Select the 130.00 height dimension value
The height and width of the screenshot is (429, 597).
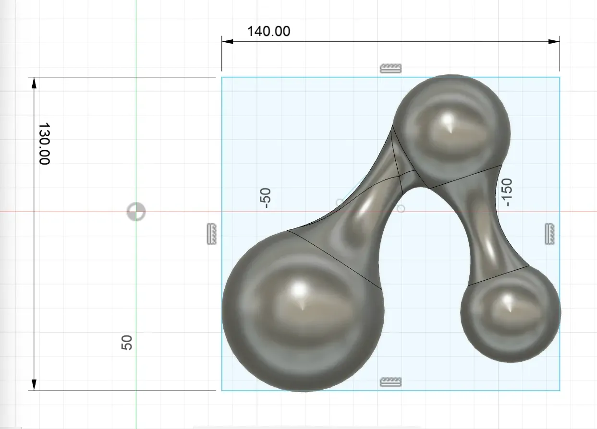[x=44, y=143]
